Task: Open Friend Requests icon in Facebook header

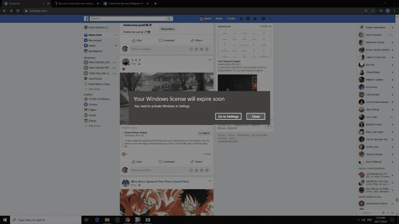Action: click(241, 19)
